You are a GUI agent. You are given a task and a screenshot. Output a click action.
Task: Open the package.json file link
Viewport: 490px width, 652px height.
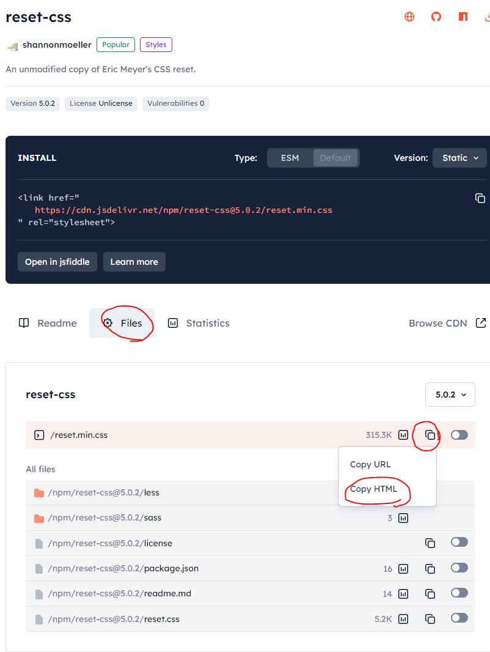pos(123,569)
